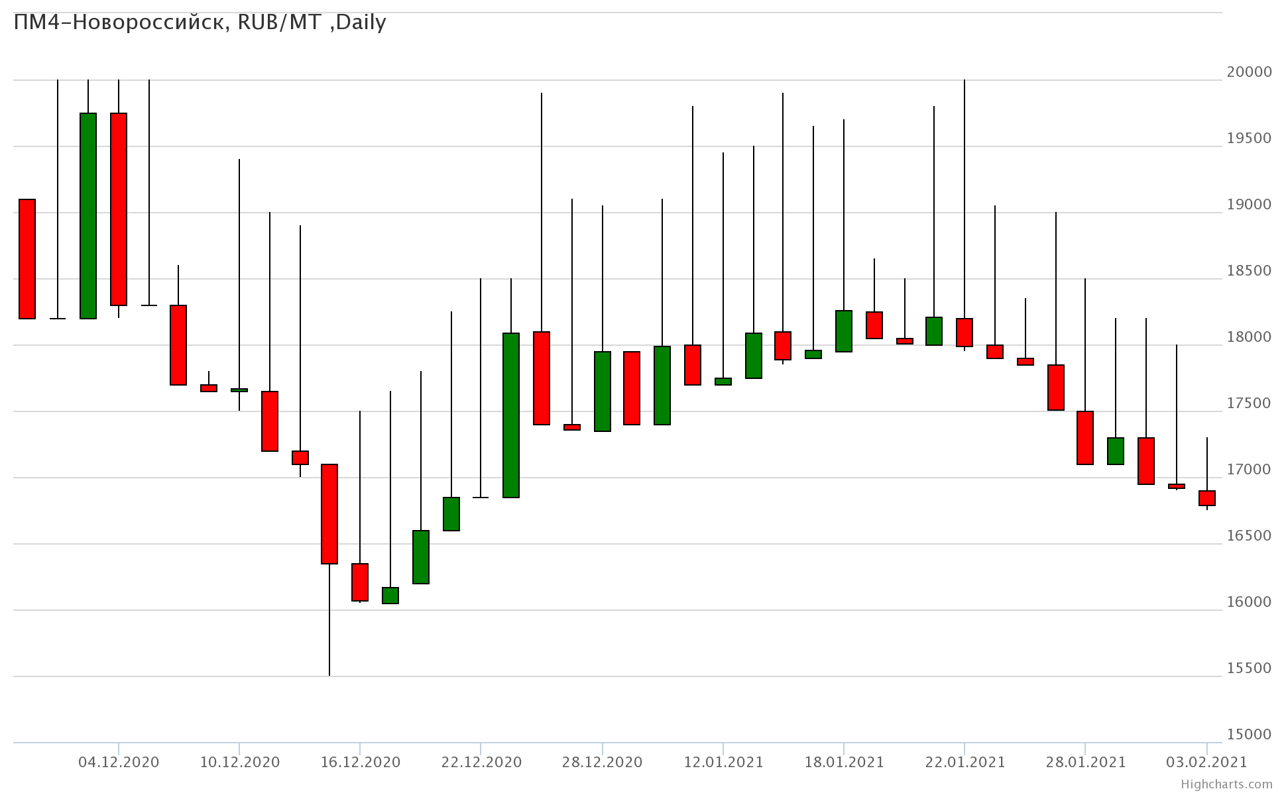The height and width of the screenshot is (795, 1286).
Task: Select the green candle above 28.12.2020
Action: [603, 391]
